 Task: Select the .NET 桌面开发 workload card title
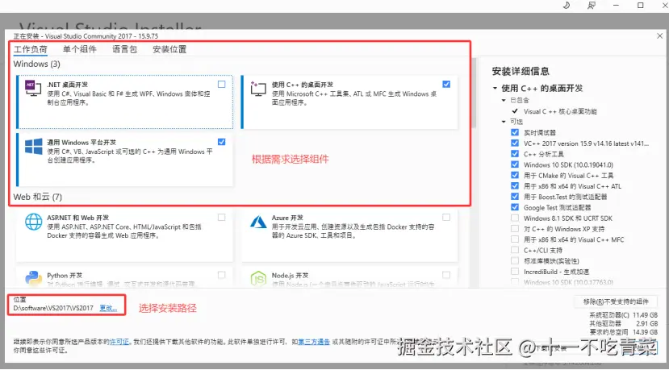(68, 85)
